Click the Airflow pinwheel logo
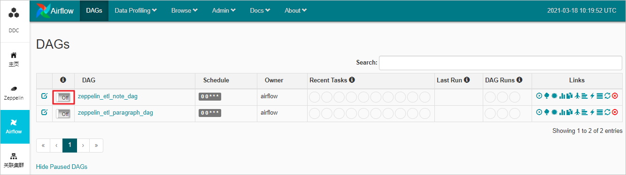 click(x=43, y=10)
